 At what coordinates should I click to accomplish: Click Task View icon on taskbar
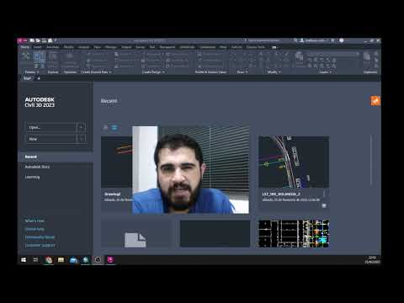(35, 260)
